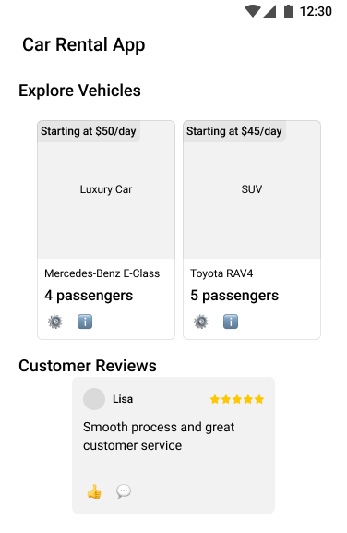Open settings gear on Toyota RAV4 card
The width and height of the screenshot is (347, 533).
[201, 321]
